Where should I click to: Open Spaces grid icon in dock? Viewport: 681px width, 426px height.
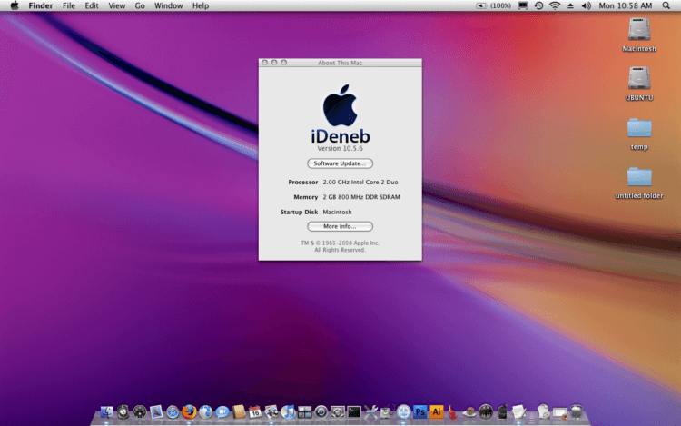[x=304, y=411]
